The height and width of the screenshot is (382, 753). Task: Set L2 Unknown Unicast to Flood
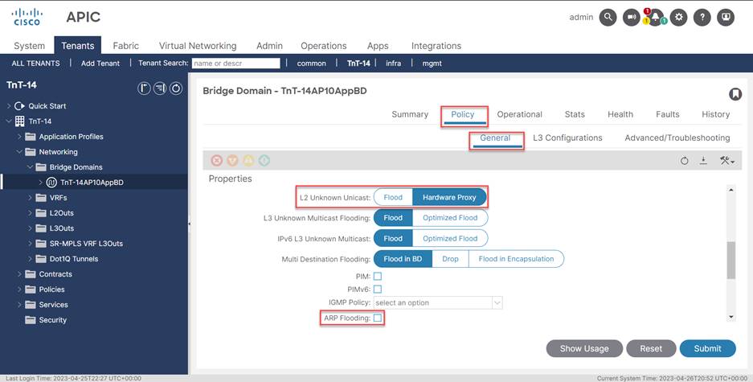(393, 198)
